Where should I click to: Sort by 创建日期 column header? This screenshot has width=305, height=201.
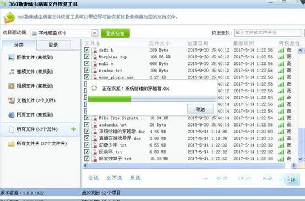pyautogui.click(x=198, y=43)
